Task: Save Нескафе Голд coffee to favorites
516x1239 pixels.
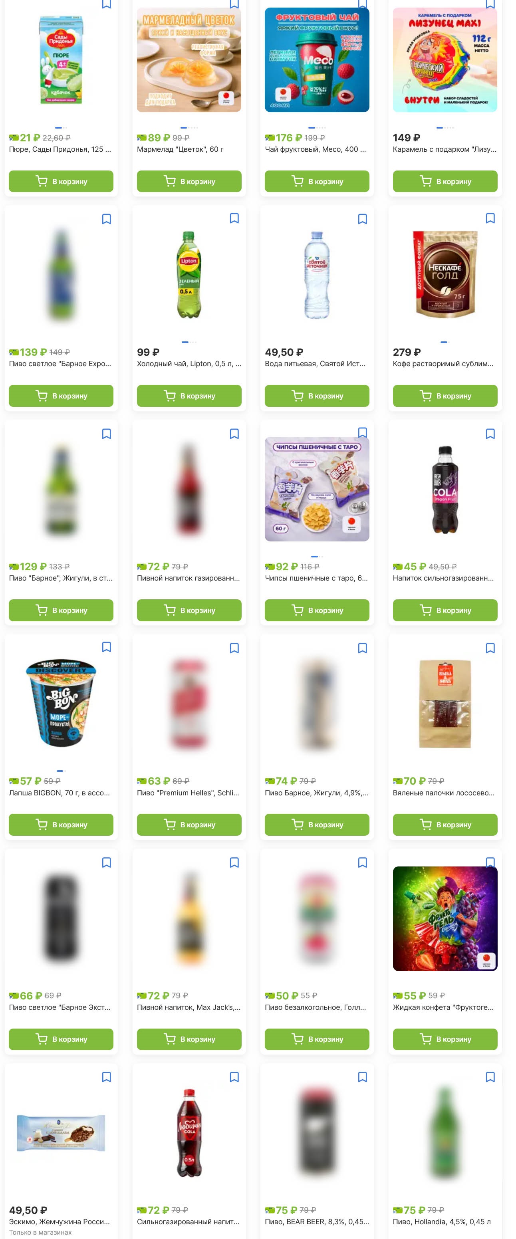Action: 490,218
